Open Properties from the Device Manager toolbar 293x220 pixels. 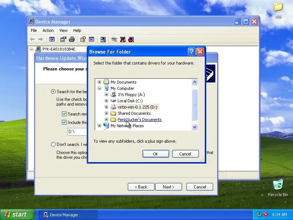(x=63, y=39)
